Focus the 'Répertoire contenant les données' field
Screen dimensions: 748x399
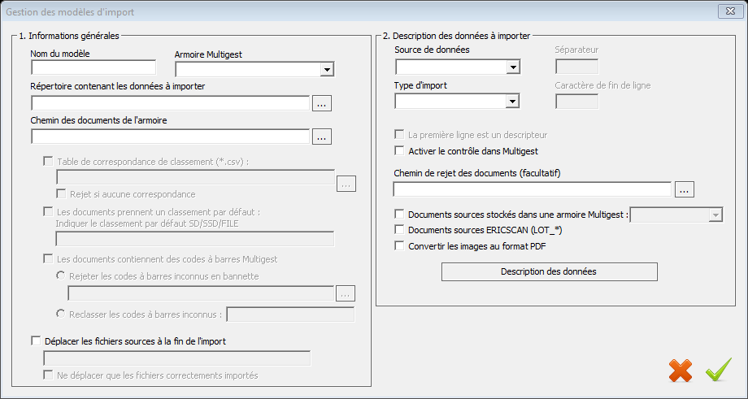[x=170, y=103]
